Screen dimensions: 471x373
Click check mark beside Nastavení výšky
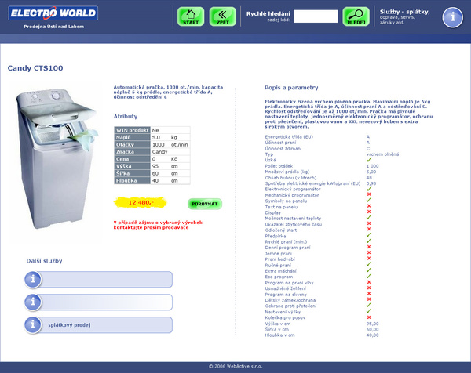pos(369,311)
